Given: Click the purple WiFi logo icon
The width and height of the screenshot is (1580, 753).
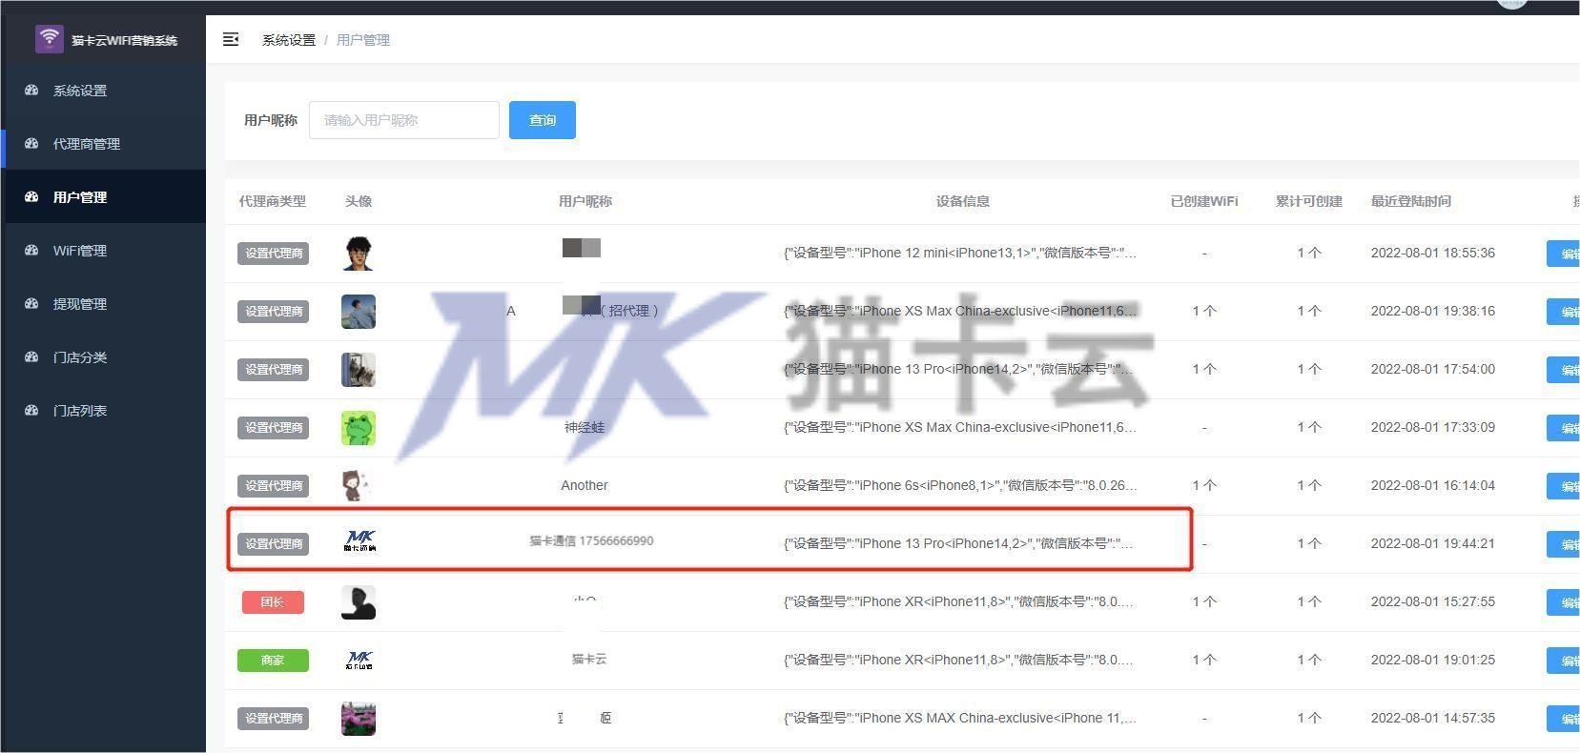Looking at the screenshot, I should pyautogui.click(x=49, y=39).
